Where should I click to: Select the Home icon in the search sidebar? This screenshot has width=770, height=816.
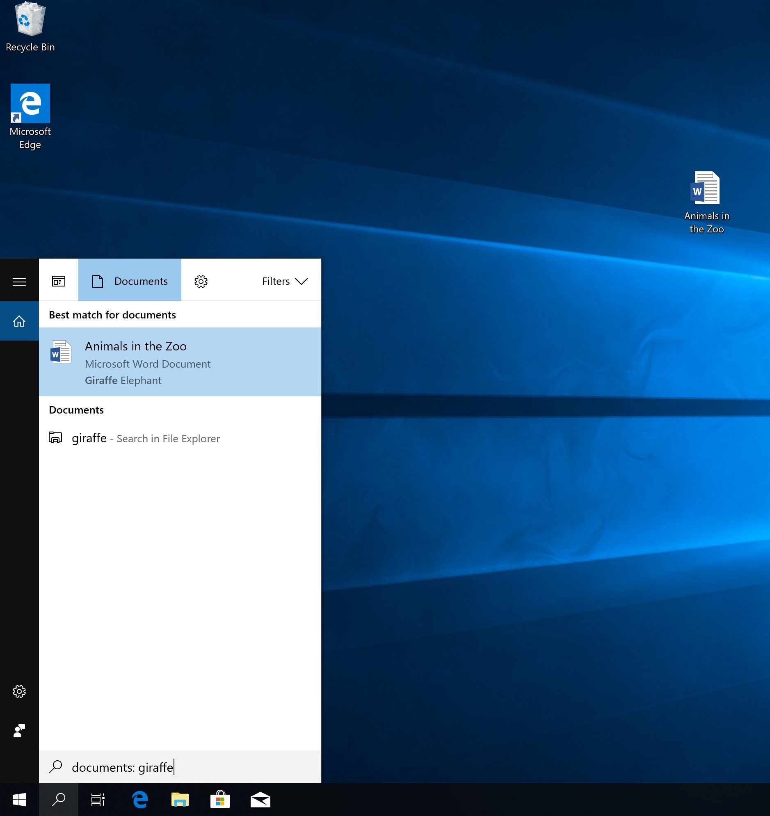tap(19, 321)
